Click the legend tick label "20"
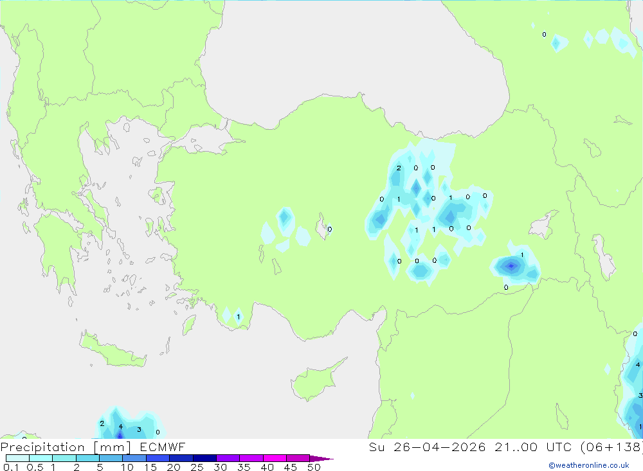Image resolution: width=643 pixels, height=471 pixels. [x=174, y=467]
